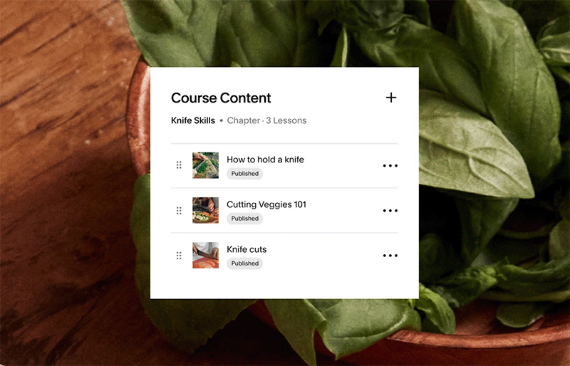The height and width of the screenshot is (366, 570).
Task: Click Published badge under How to hold a knife
Action: pyautogui.click(x=244, y=174)
